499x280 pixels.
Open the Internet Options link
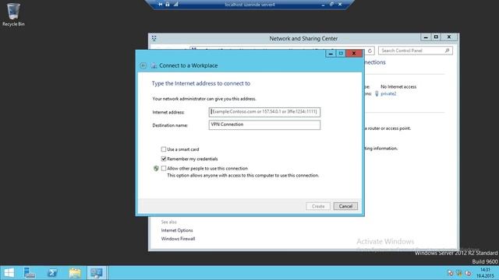[177, 230]
